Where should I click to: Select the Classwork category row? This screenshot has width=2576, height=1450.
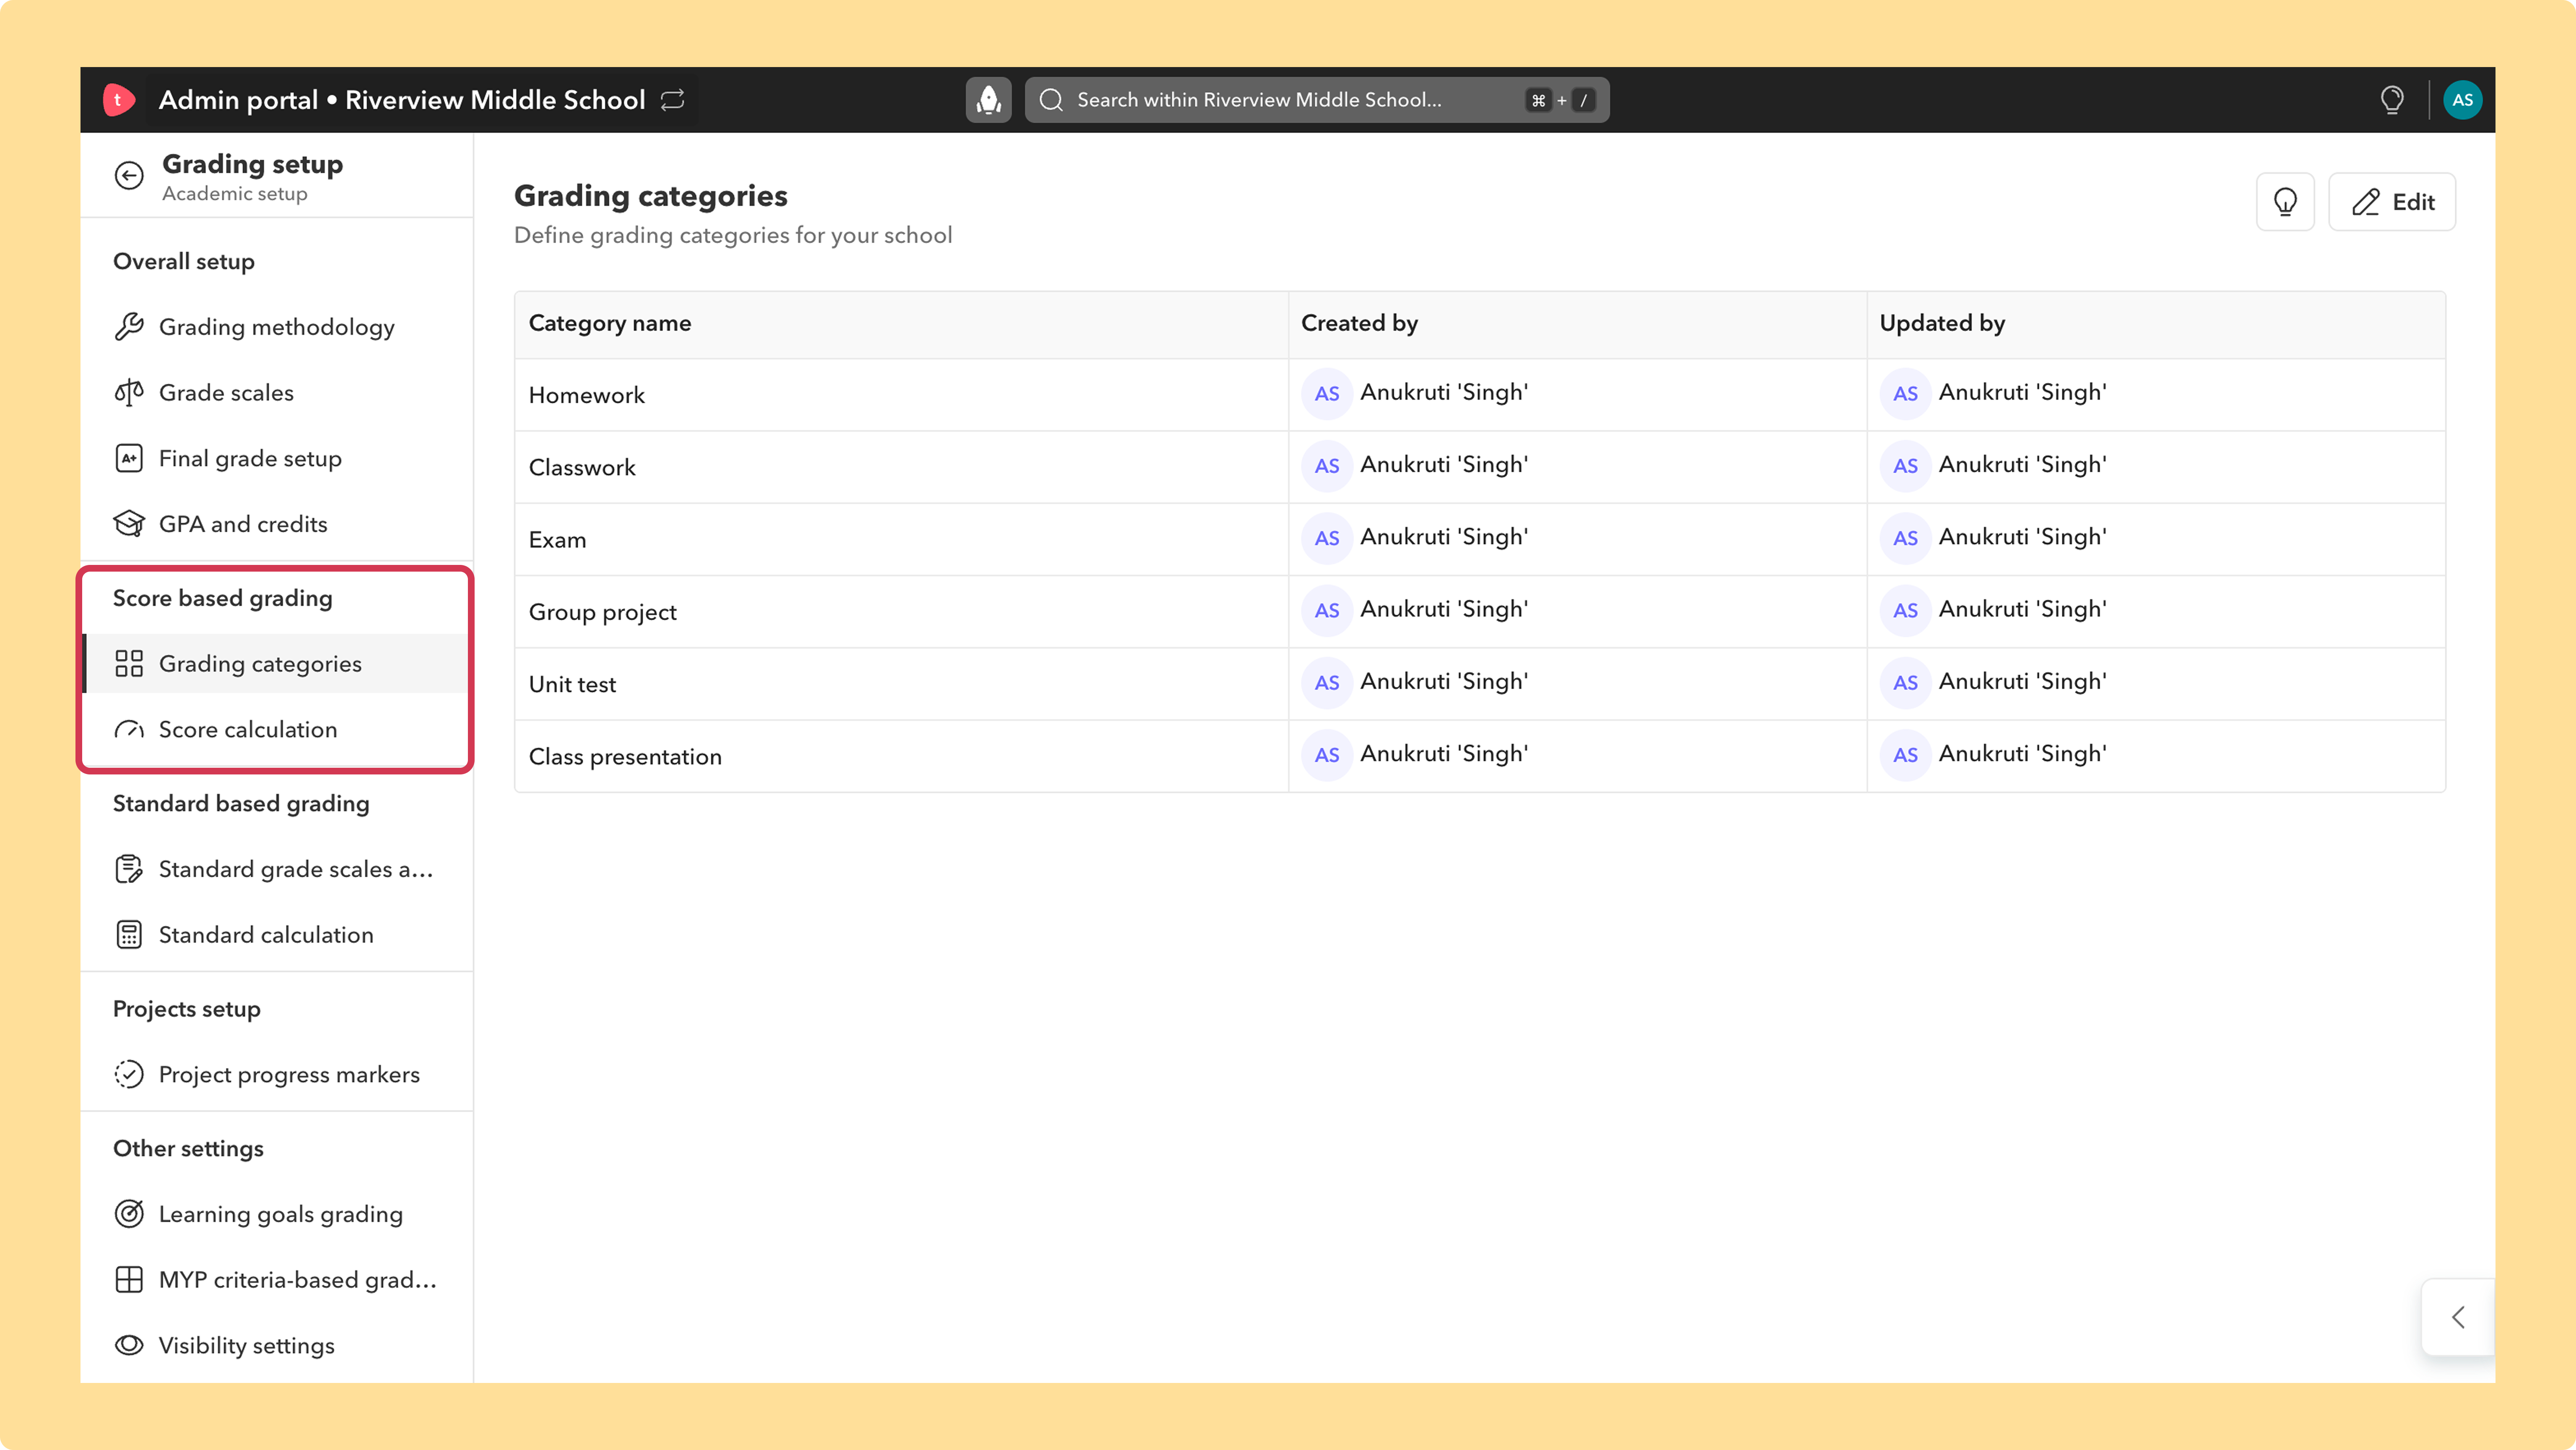coord(1480,467)
